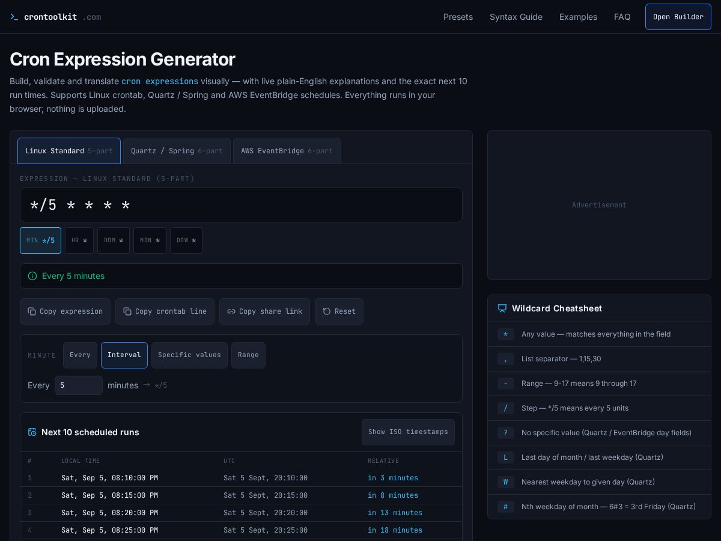The width and height of the screenshot is (721, 541).
Task: Select the MIN */5 field chip
Action: pos(40,240)
